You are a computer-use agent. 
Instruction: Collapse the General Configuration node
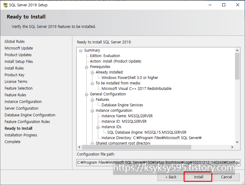click(x=86, y=95)
